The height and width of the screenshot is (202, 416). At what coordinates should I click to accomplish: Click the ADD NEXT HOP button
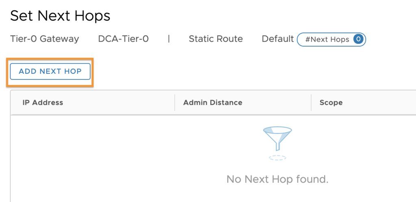click(50, 71)
